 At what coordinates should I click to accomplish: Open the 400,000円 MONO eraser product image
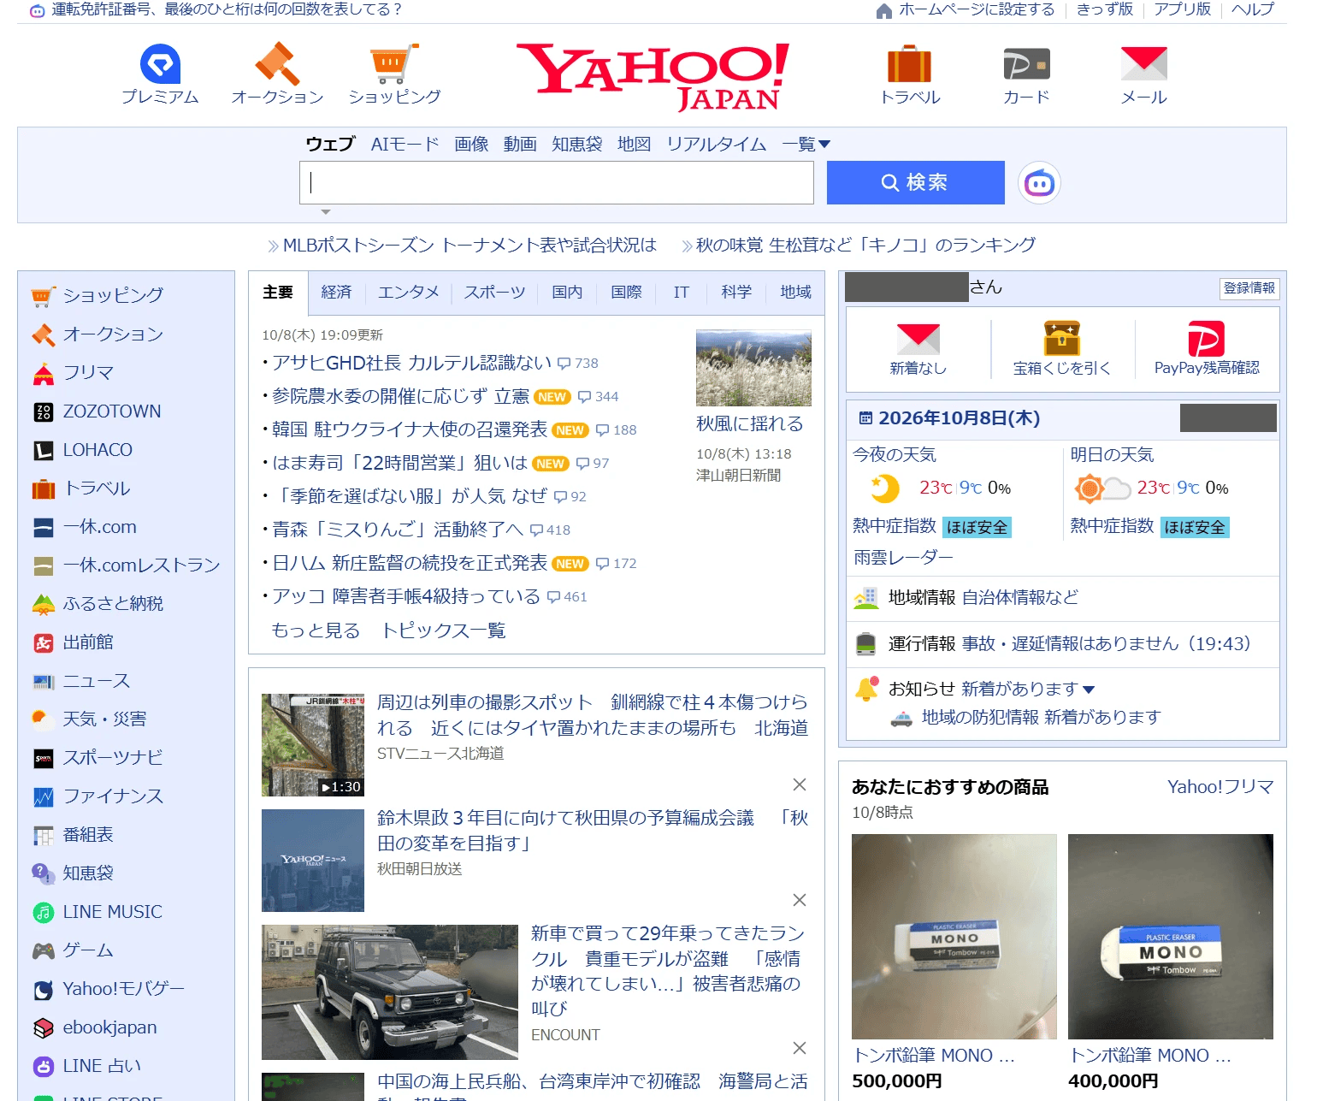tap(1171, 937)
